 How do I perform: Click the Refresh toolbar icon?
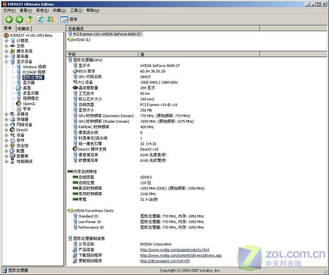40,19
